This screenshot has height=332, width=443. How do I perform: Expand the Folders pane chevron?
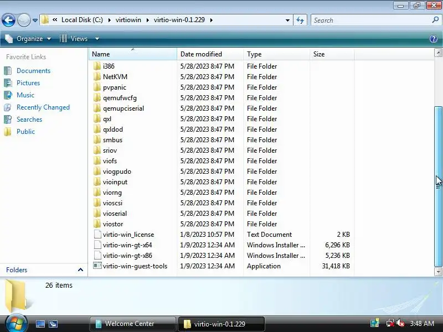click(80, 270)
